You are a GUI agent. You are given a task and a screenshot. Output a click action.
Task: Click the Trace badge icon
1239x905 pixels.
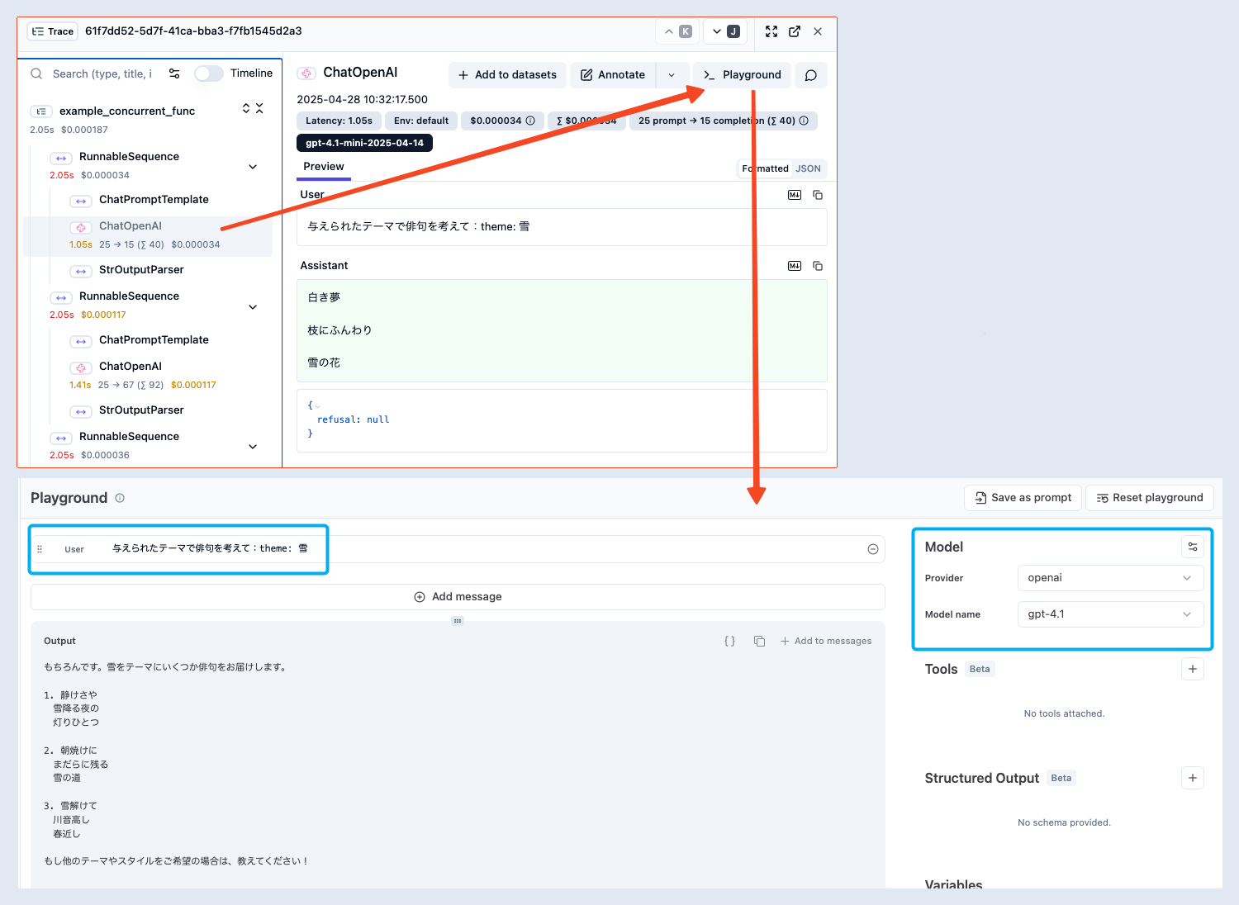[x=52, y=31]
